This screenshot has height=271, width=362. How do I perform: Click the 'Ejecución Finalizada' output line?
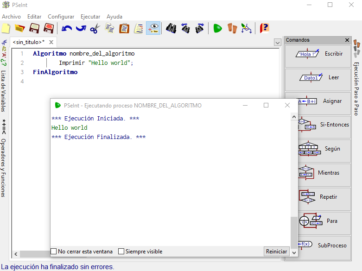tap(98, 137)
